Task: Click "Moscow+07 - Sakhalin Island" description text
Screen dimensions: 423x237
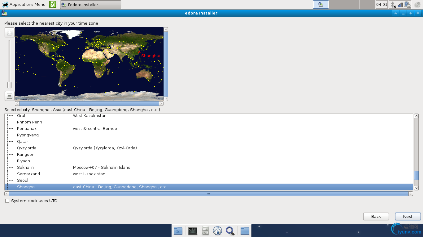Action: pyautogui.click(x=102, y=168)
